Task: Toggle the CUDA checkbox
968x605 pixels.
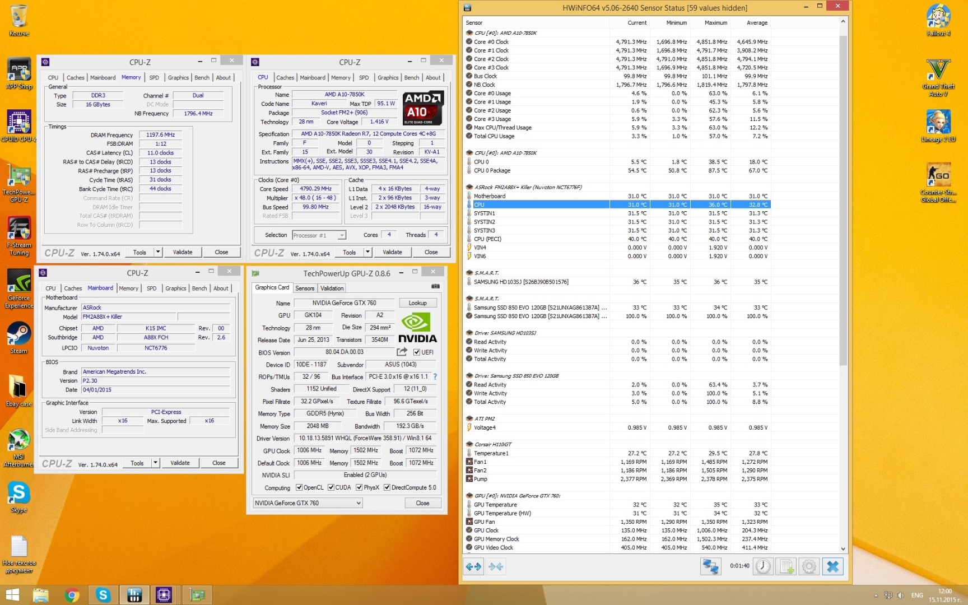Action: coord(331,487)
